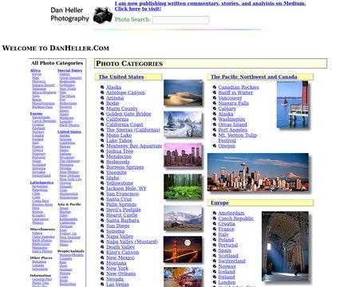This screenshot has width=359, height=287.
Task: Go to Yosemite photos
Action: (x=116, y=172)
